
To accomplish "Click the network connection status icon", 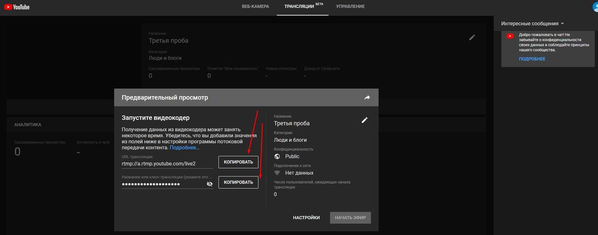I will [278, 173].
